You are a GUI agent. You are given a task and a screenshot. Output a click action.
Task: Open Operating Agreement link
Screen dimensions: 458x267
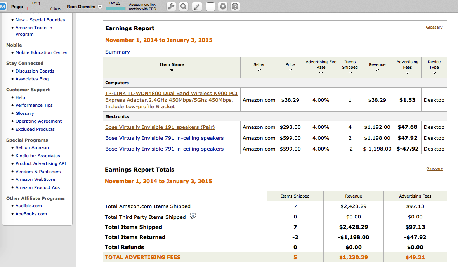[38, 121]
